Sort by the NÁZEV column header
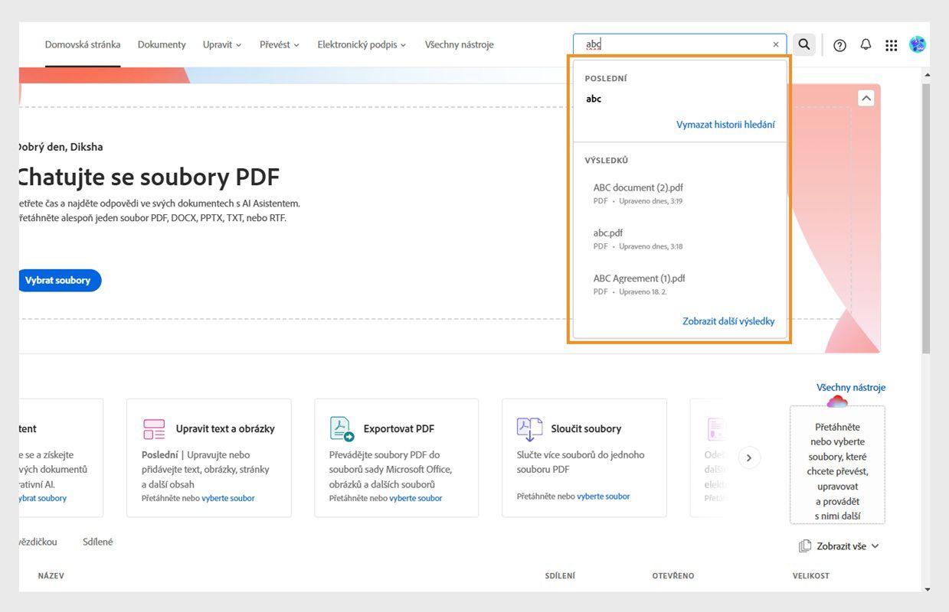 [51, 576]
